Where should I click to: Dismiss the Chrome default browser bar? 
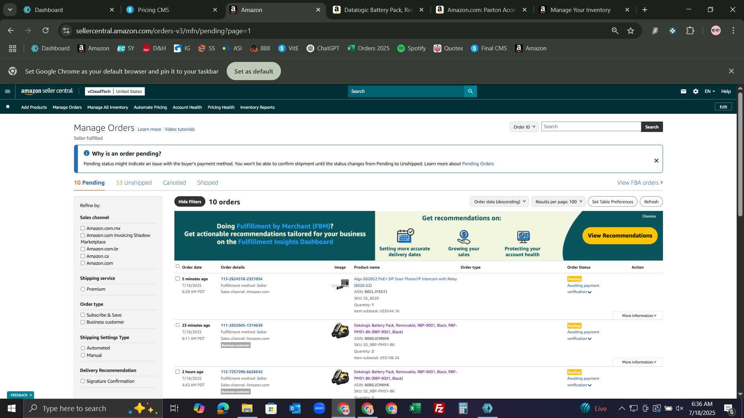731,71
